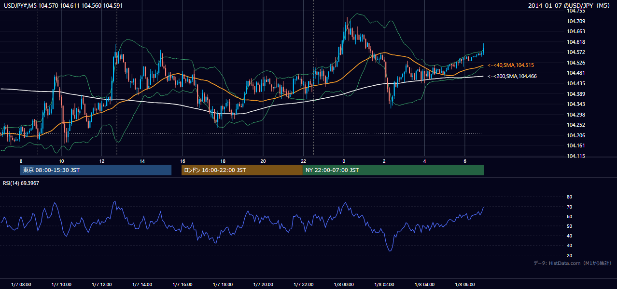Select the NY 22:00-07:00 JST session bar
The width and height of the screenshot is (617, 289).
point(393,170)
